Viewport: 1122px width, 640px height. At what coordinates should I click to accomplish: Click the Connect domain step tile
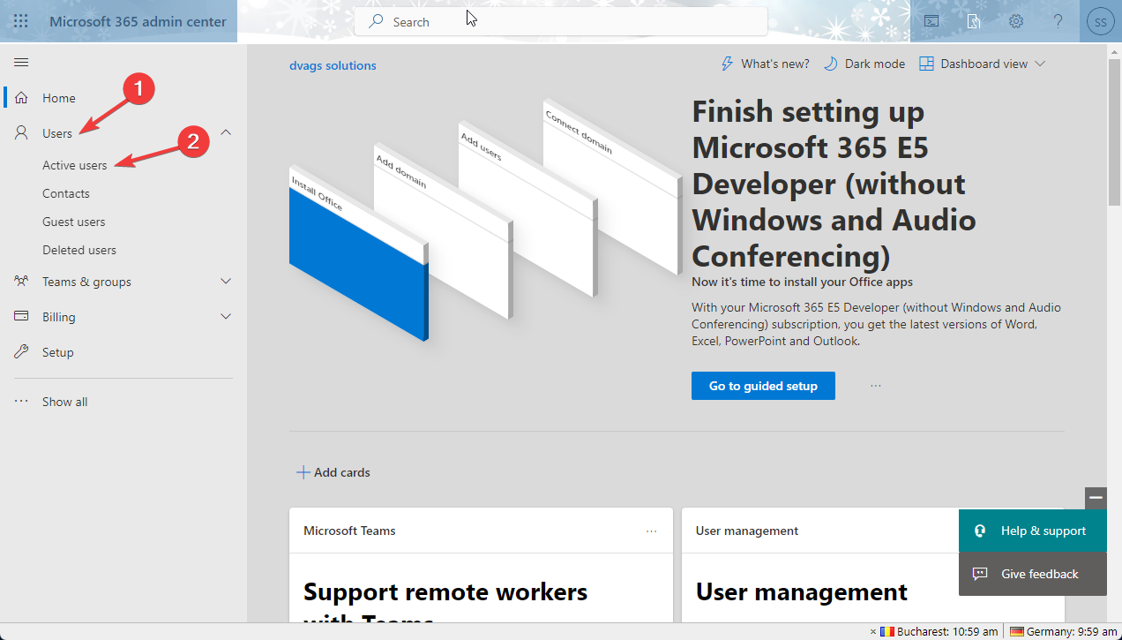[x=612, y=185]
